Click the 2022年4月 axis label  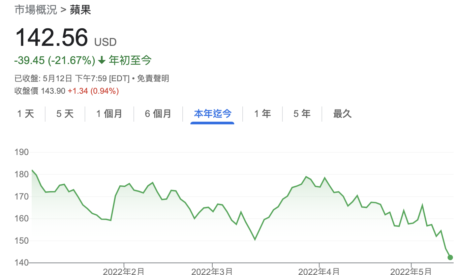click(x=319, y=271)
